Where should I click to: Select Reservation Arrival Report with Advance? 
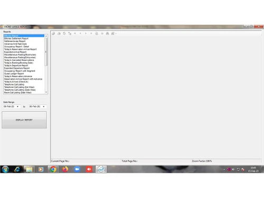[23, 79]
